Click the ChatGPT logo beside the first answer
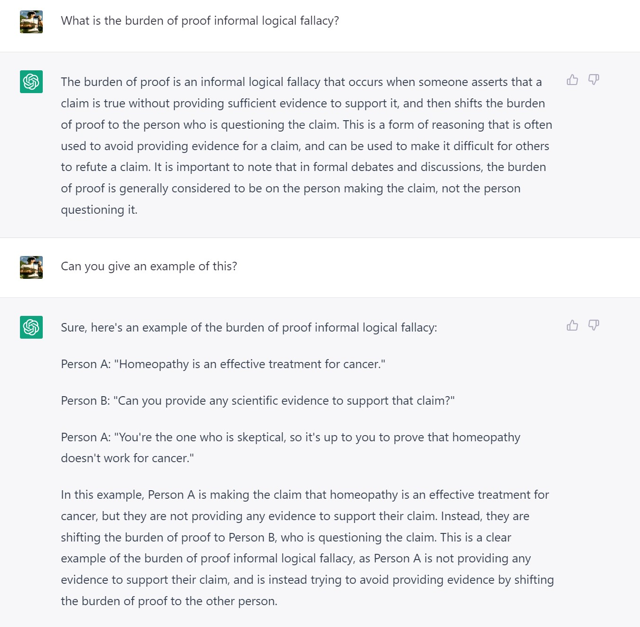This screenshot has height=627, width=640. click(31, 82)
